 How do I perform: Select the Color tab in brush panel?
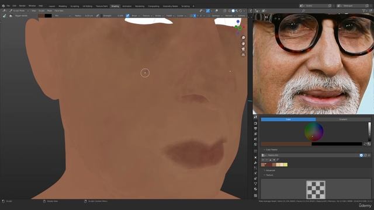pyautogui.click(x=288, y=119)
